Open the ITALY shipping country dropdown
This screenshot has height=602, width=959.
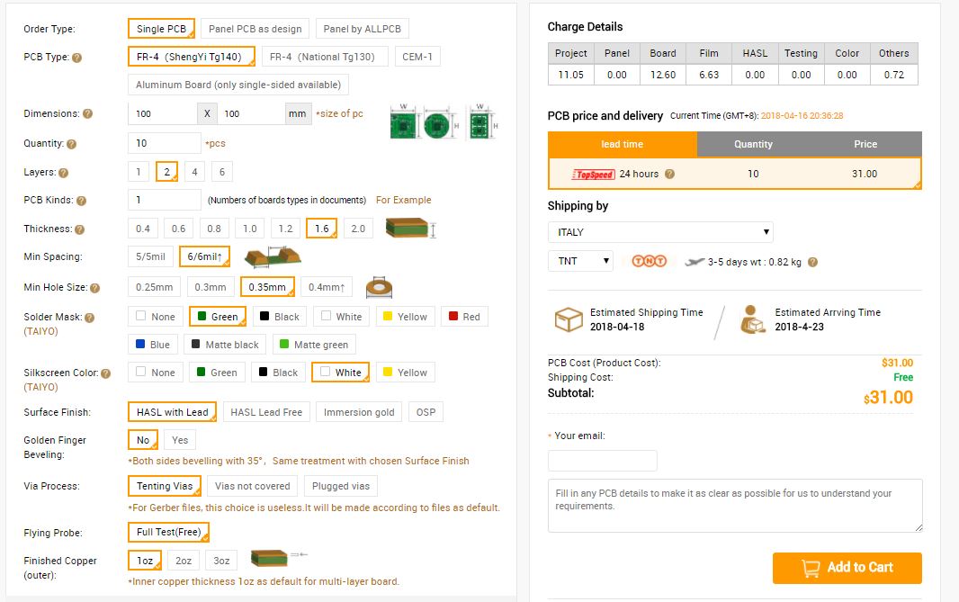(660, 232)
